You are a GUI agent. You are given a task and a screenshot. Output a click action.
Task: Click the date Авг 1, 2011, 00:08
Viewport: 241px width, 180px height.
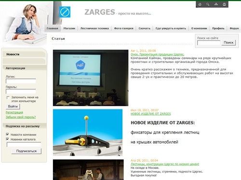[x=143, y=51]
